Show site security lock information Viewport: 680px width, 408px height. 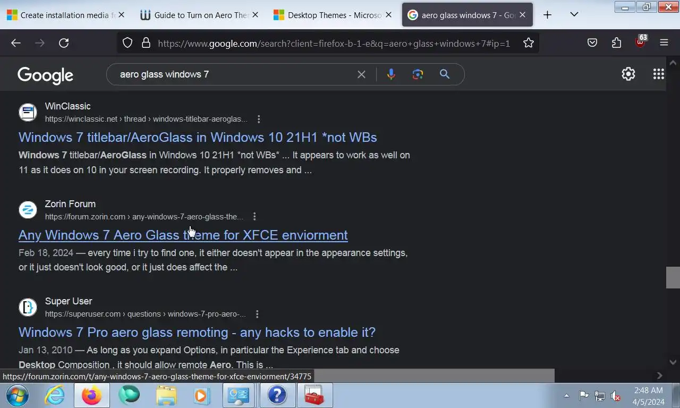tap(146, 43)
